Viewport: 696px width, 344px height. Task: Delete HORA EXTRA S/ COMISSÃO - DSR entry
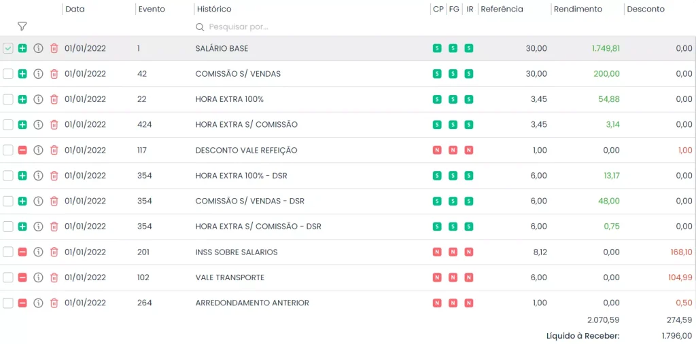coord(54,227)
